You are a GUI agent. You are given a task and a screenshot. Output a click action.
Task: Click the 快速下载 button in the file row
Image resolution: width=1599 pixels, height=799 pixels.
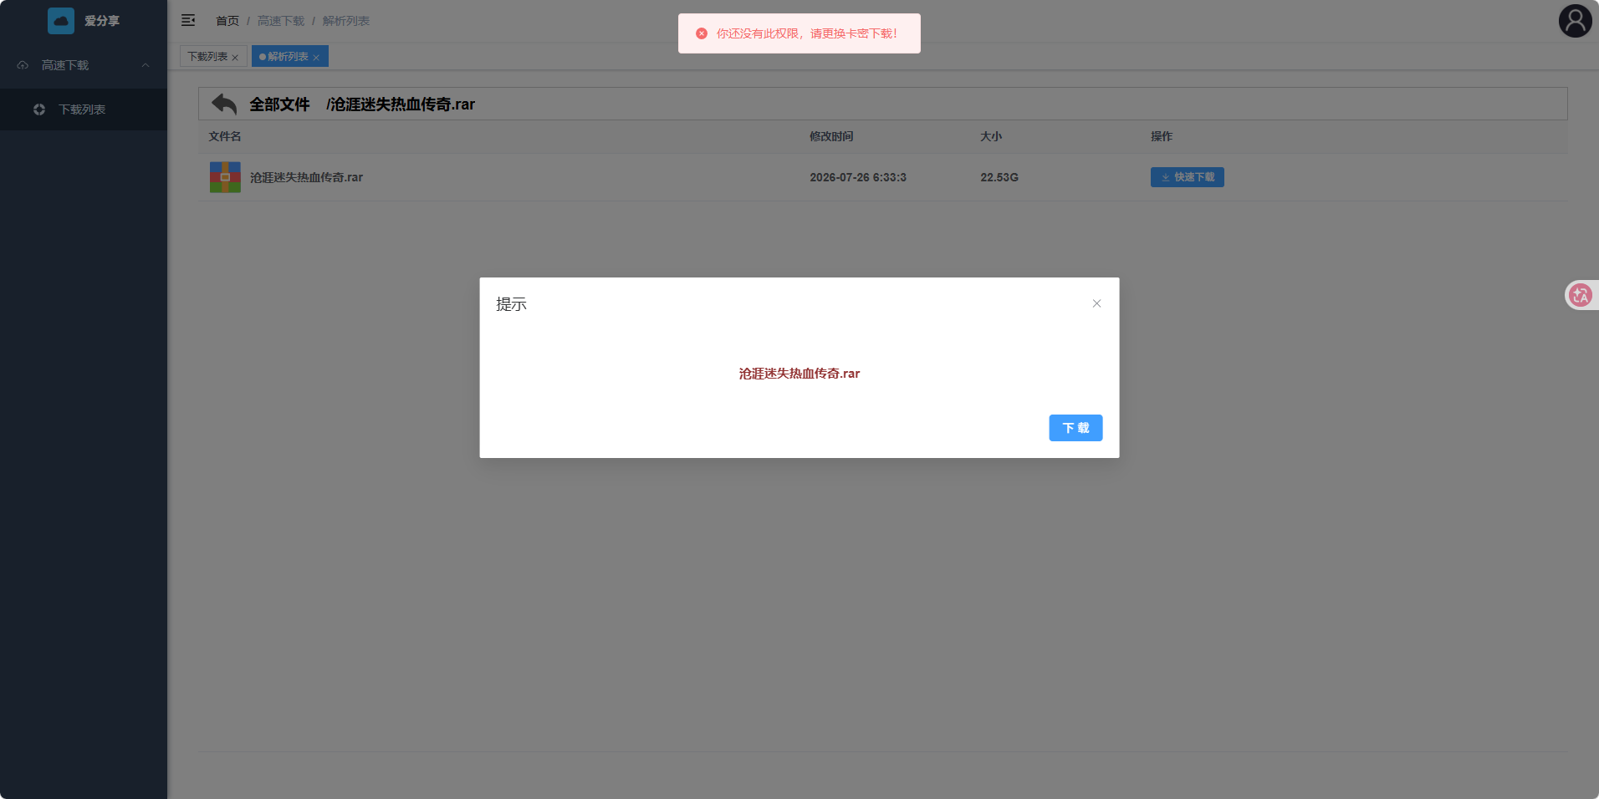1188,177
